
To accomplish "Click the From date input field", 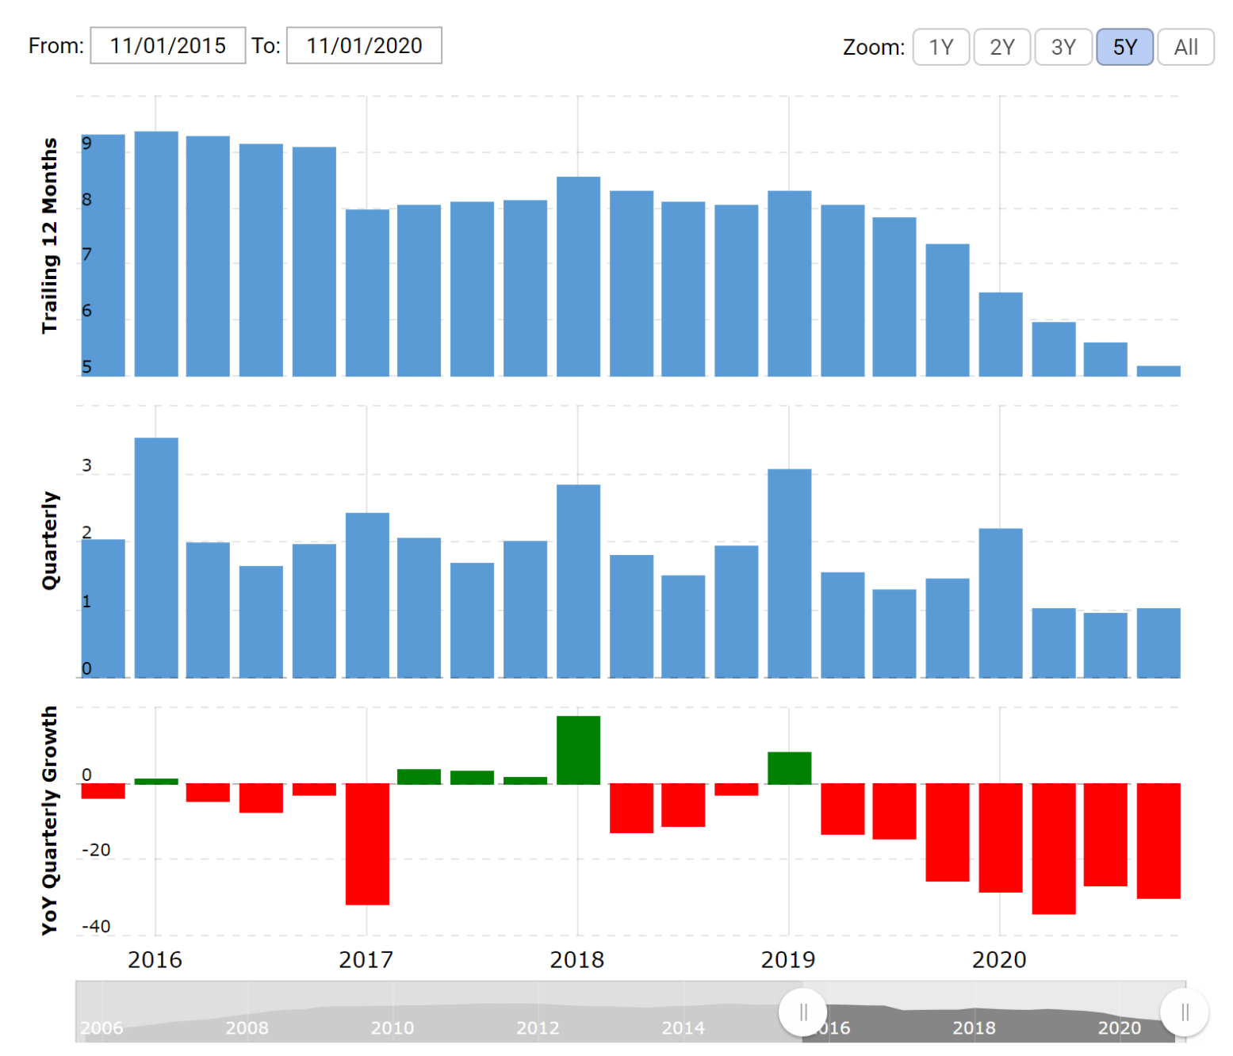I will [168, 45].
